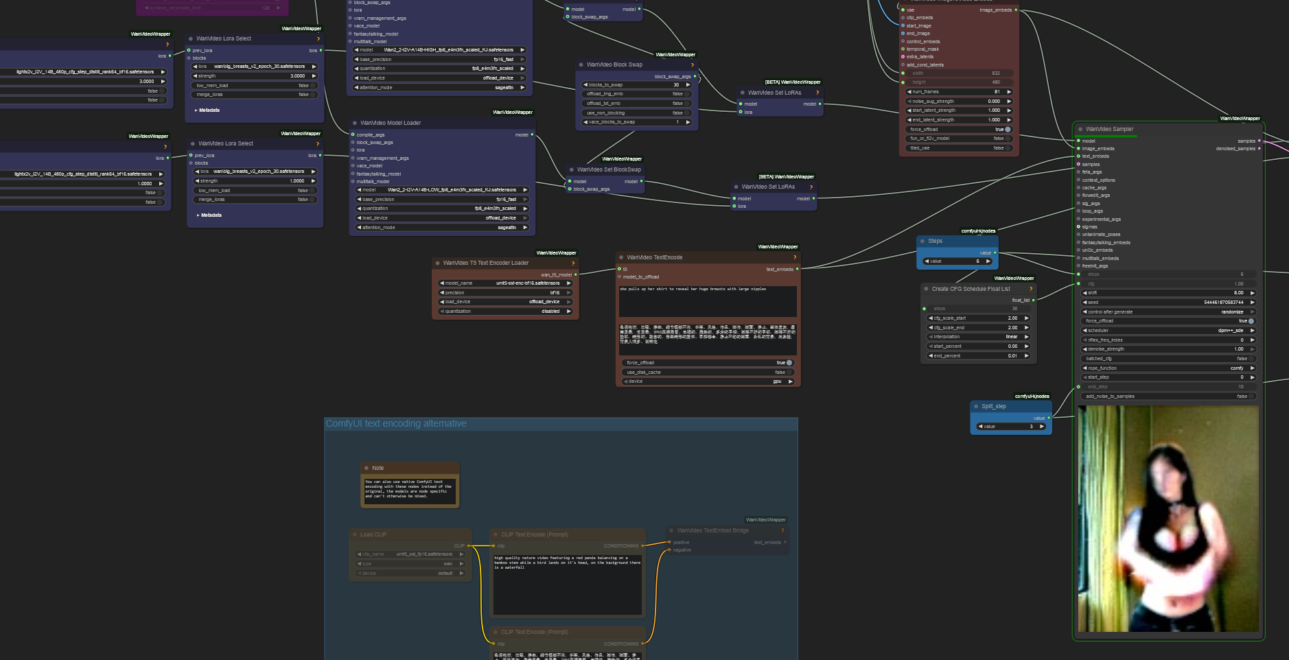The height and width of the screenshot is (660, 1289).
Task: Collapse the WanVideo Sampler node via its title dot
Action: pos(1080,129)
